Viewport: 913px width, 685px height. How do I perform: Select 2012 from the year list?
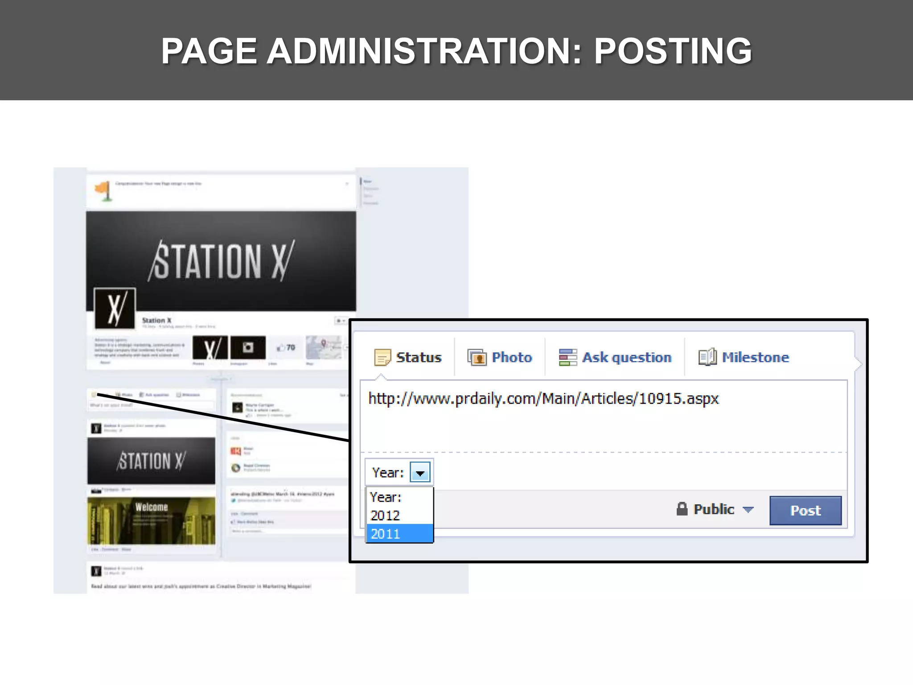click(x=399, y=516)
